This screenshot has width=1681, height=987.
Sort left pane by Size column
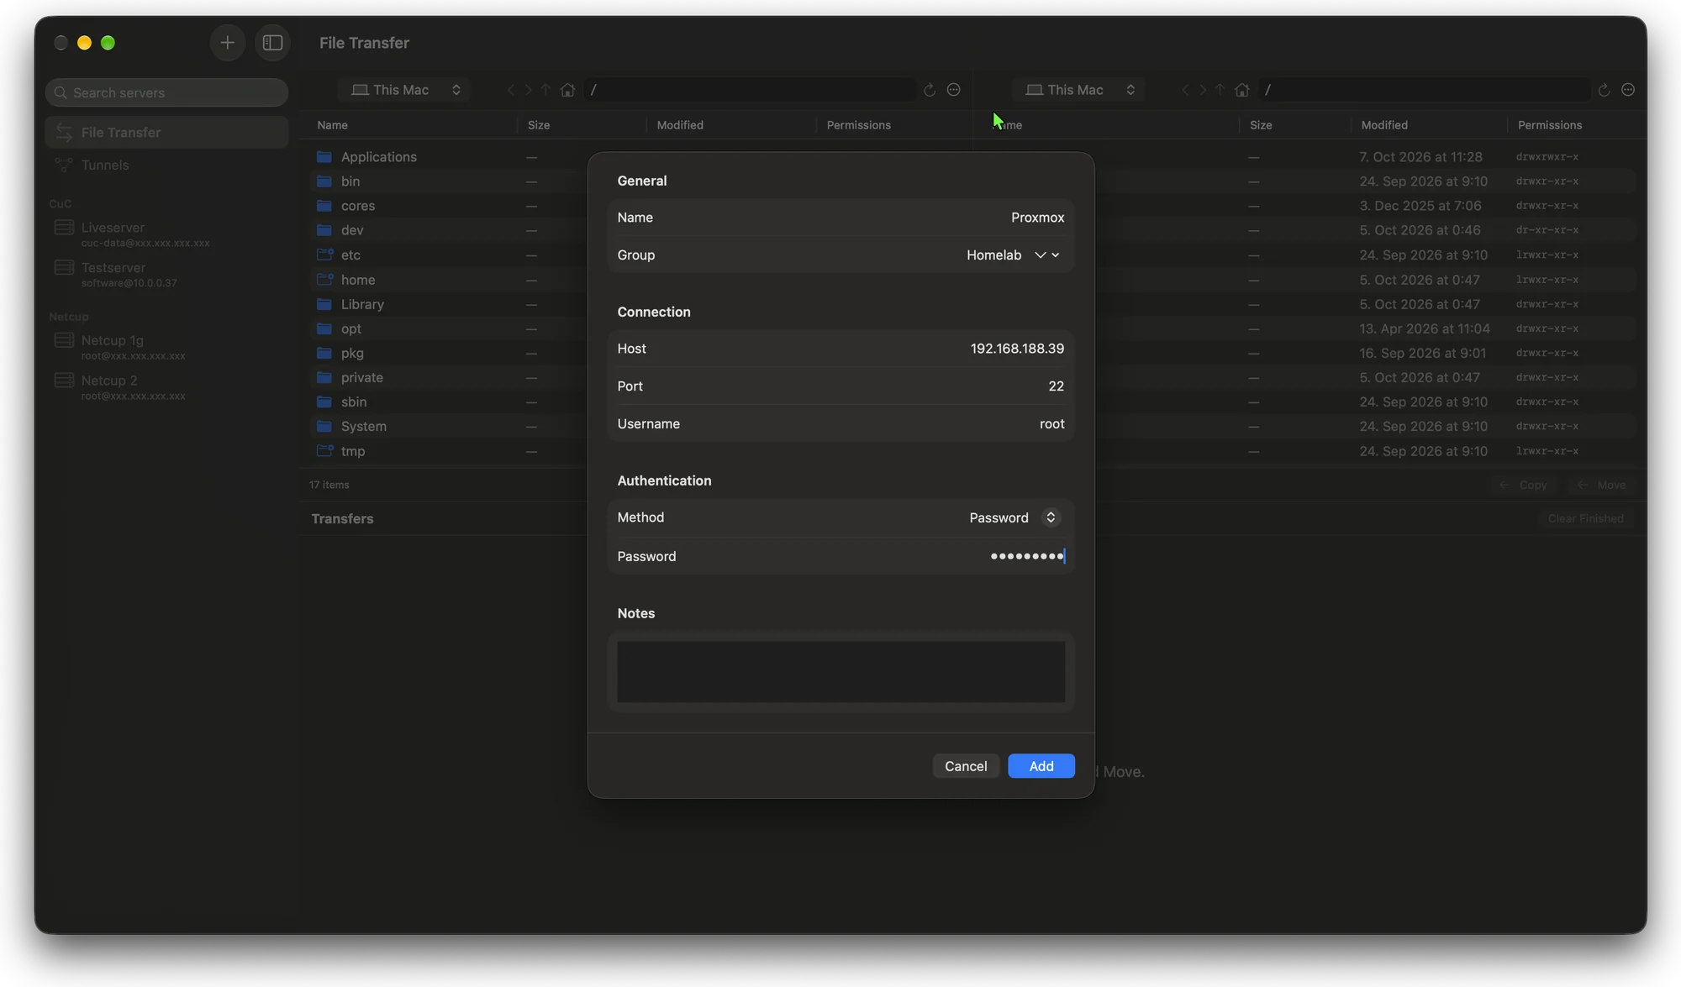coord(582,125)
